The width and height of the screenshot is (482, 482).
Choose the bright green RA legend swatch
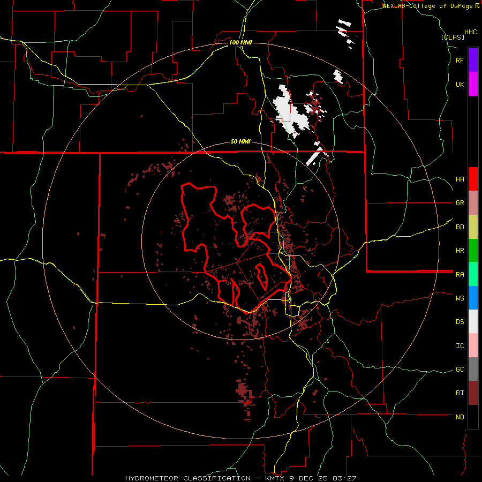(473, 274)
